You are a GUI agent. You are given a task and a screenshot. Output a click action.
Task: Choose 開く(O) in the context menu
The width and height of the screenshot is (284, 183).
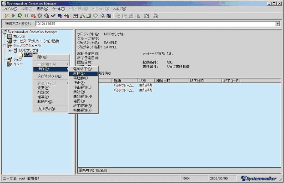pos(51,57)
